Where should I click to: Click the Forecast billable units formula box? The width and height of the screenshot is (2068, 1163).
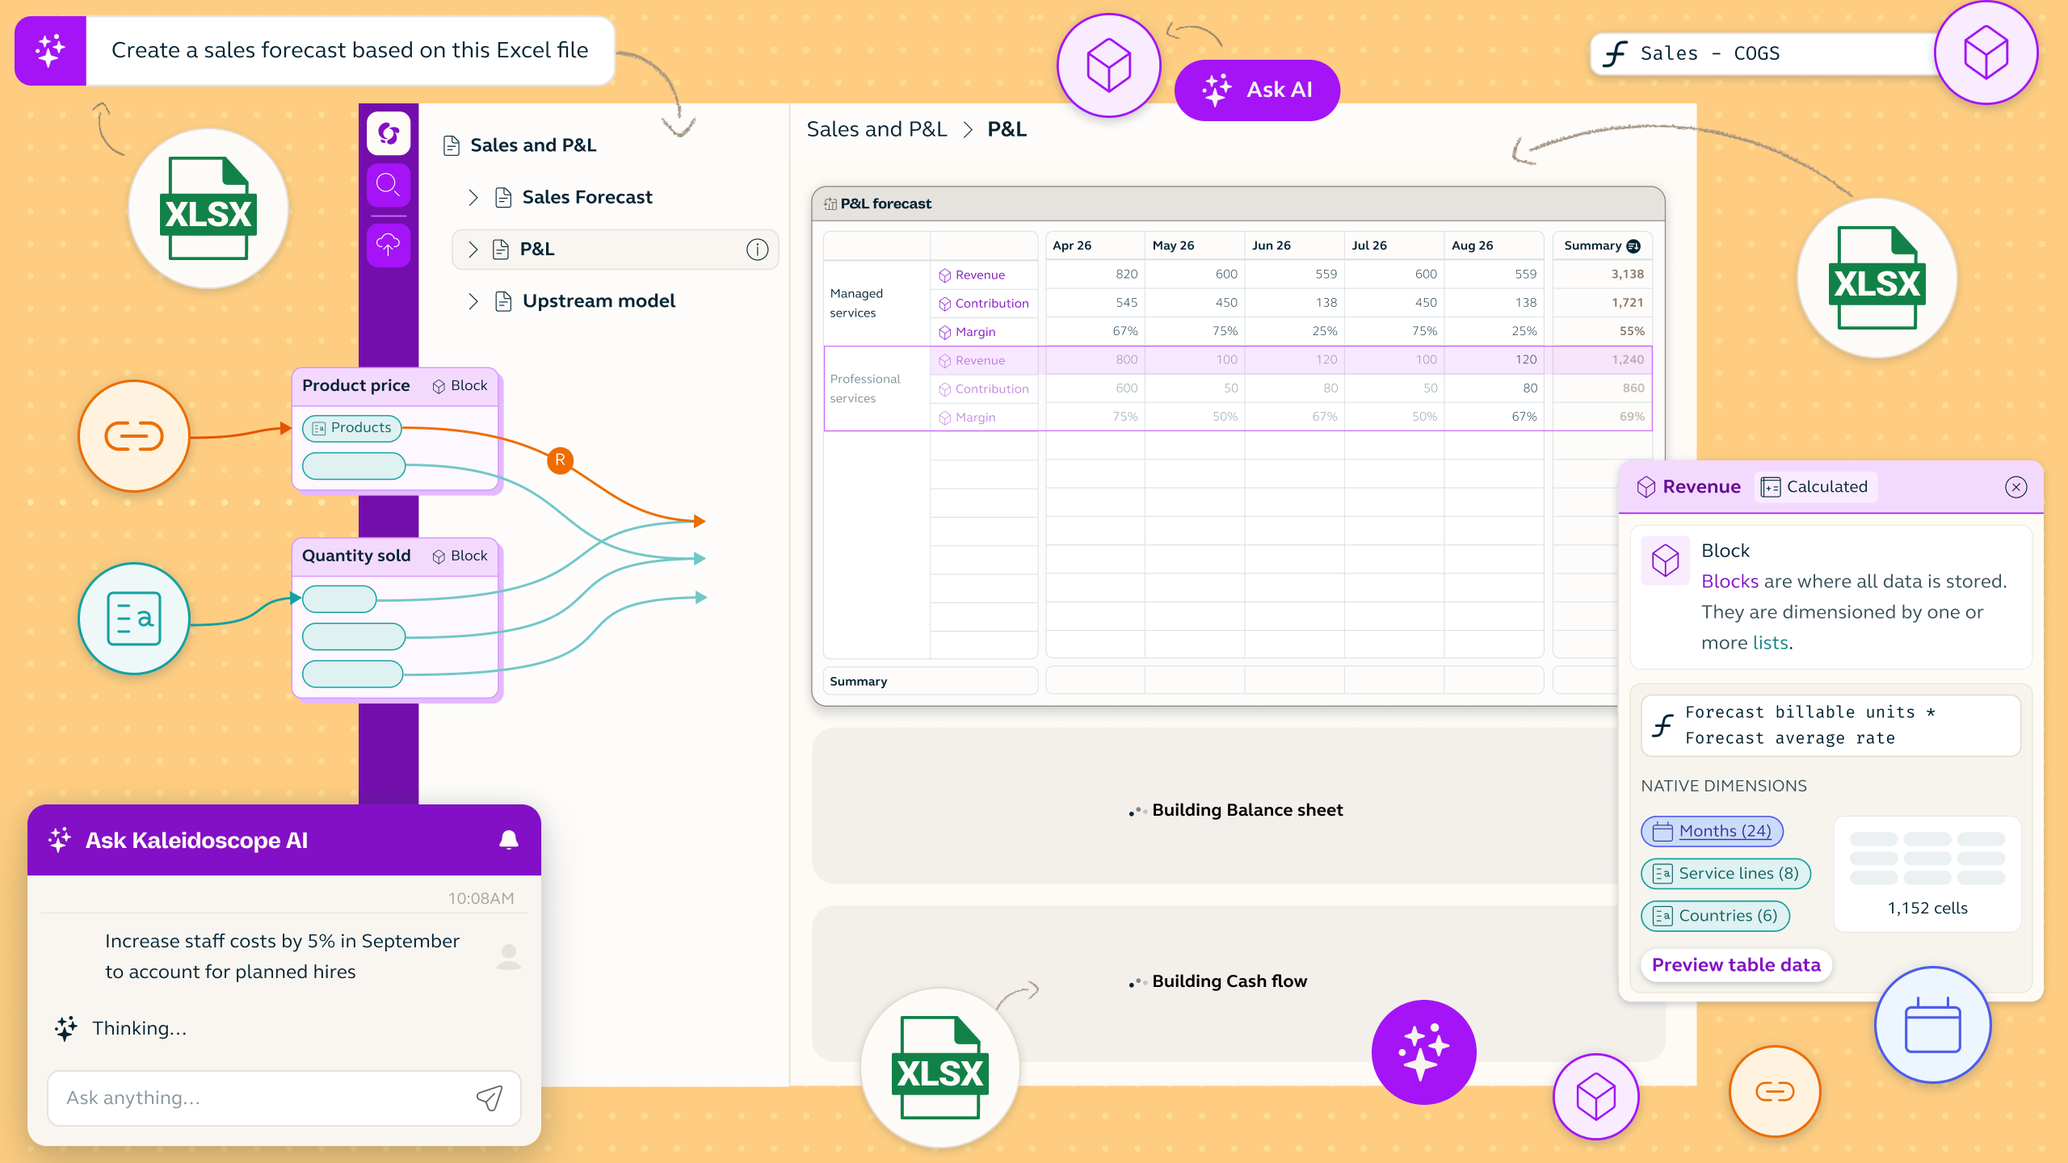point(1831,725)
